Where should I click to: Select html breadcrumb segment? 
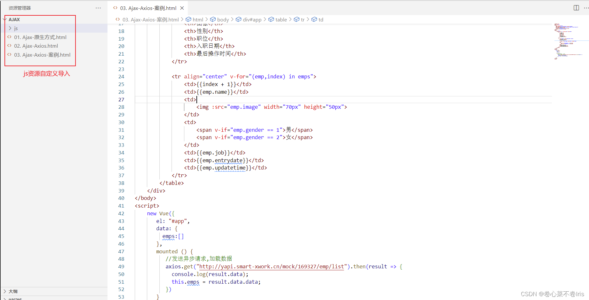[198, 20]
